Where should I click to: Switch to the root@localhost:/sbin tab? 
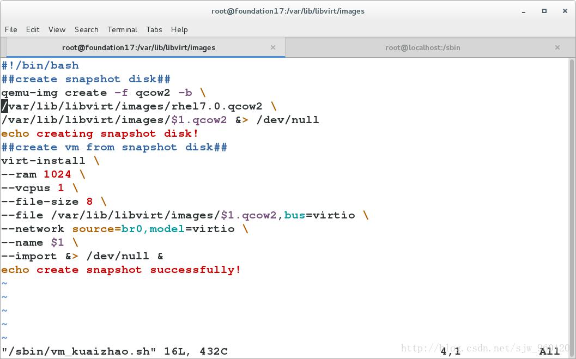[422, 47]
